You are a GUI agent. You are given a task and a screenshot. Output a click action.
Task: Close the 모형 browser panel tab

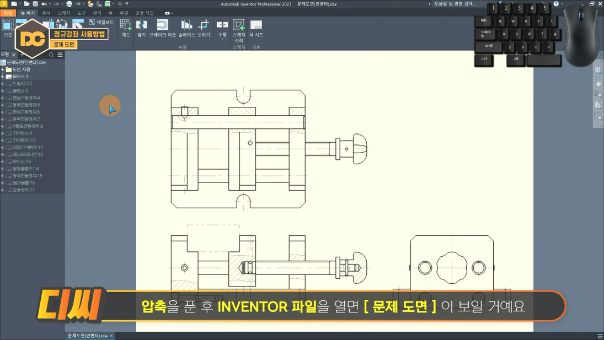tap(13, 55)
